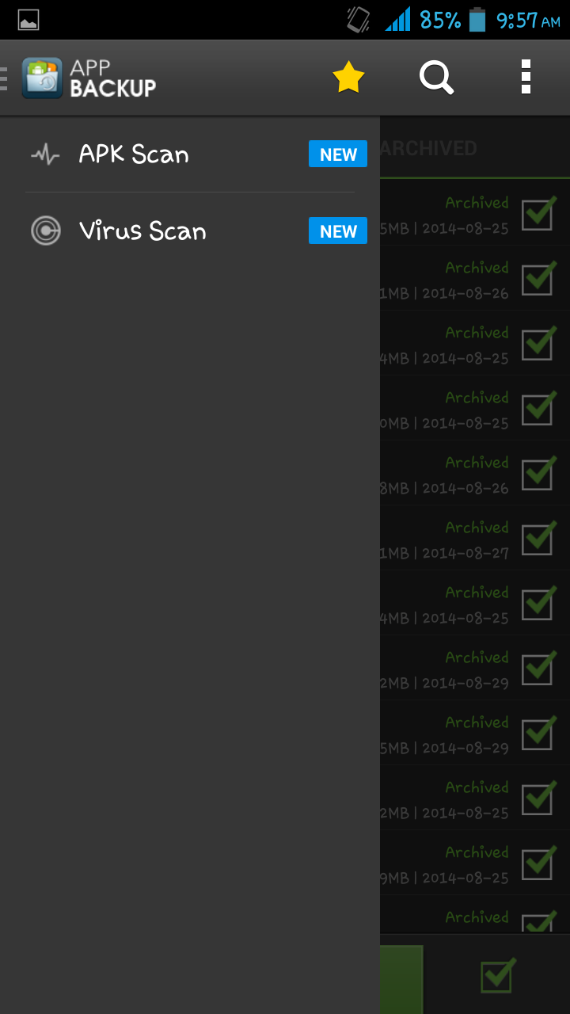The image size is (570, 1014).
Task: Toggle the select-all checkbox in bottom bar
Action: click(x=497, y=975)
